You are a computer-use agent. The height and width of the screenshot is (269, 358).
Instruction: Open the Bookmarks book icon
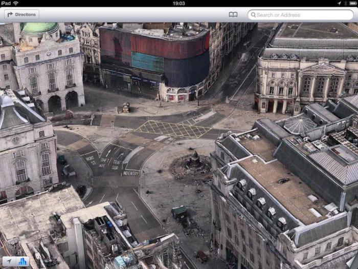[233, 15]
